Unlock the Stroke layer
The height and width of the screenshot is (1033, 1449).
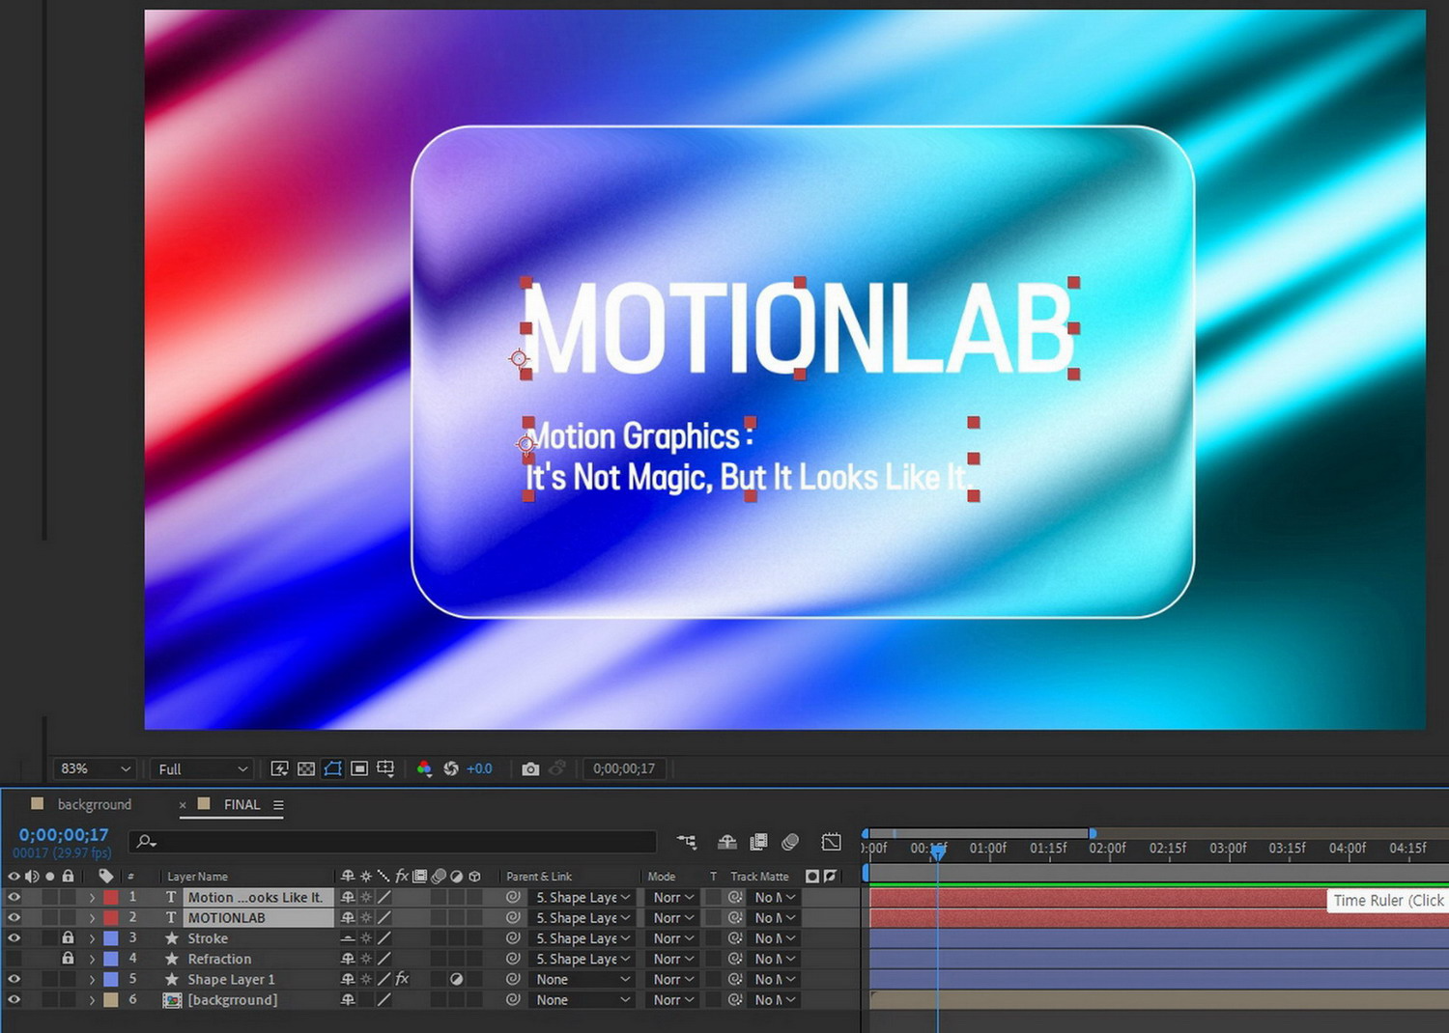pyautogui.click(x=68, y=938)
